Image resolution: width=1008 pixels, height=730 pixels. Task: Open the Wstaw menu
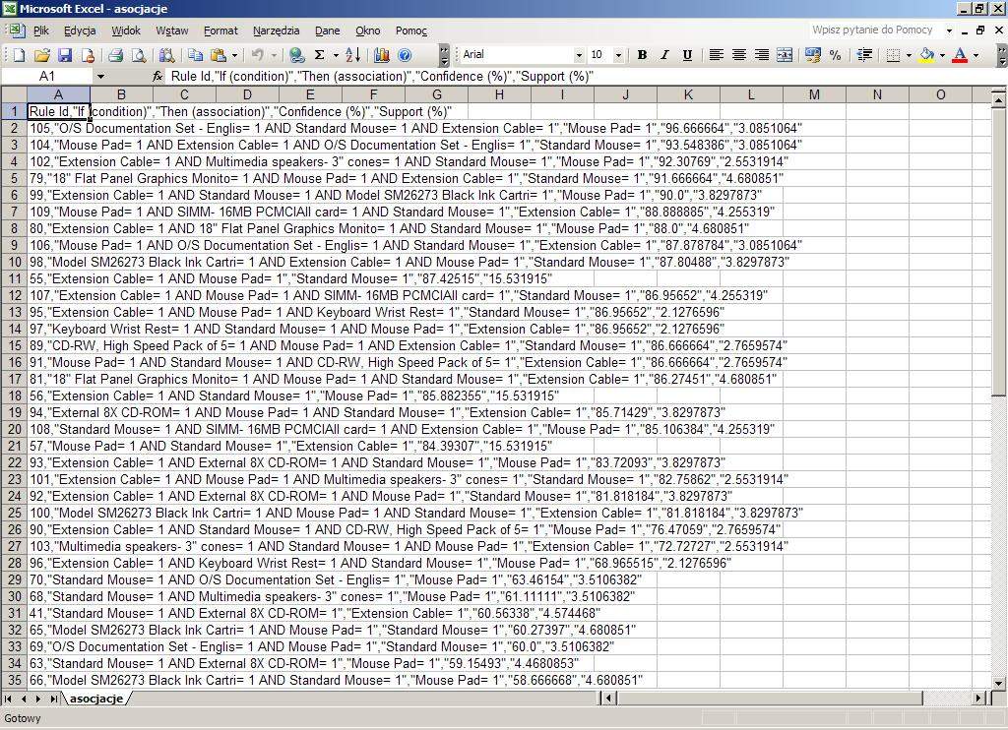coord(171,30)
